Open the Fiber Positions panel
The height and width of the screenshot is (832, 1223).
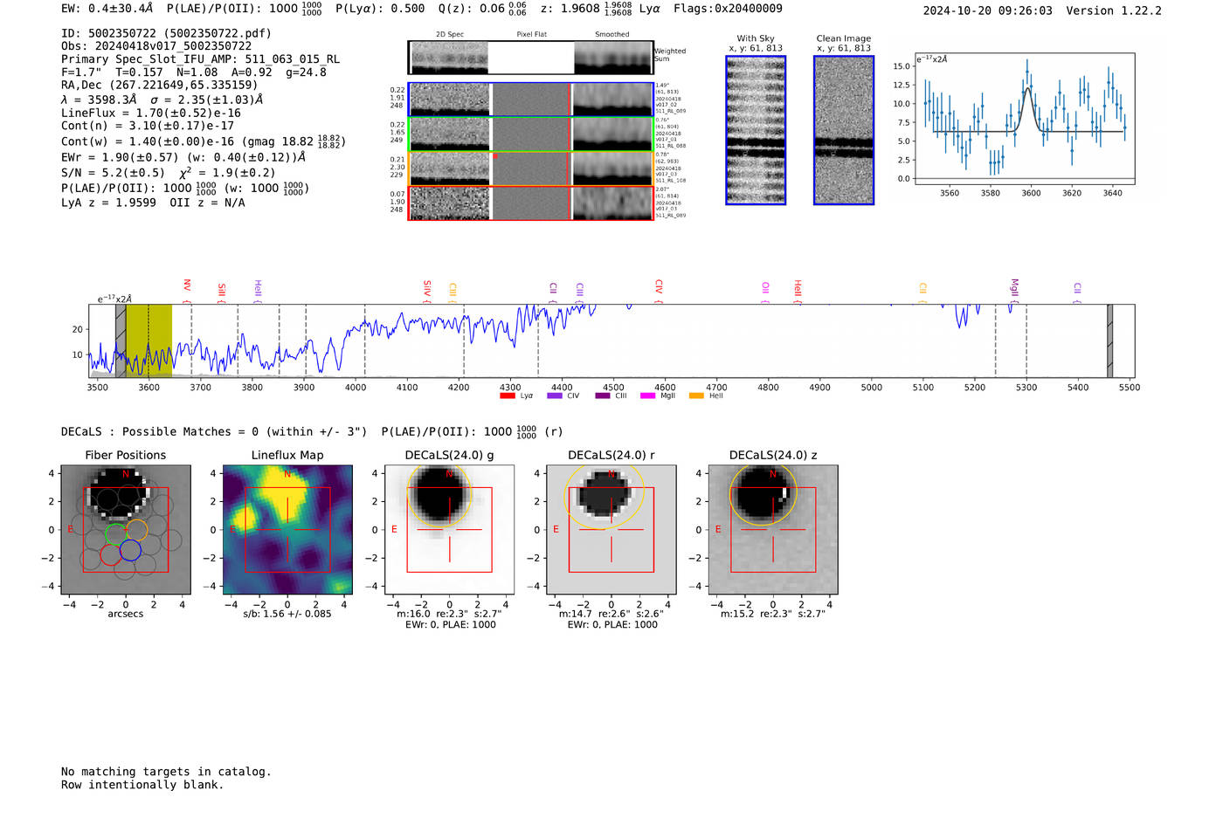(x=126, y=529)
